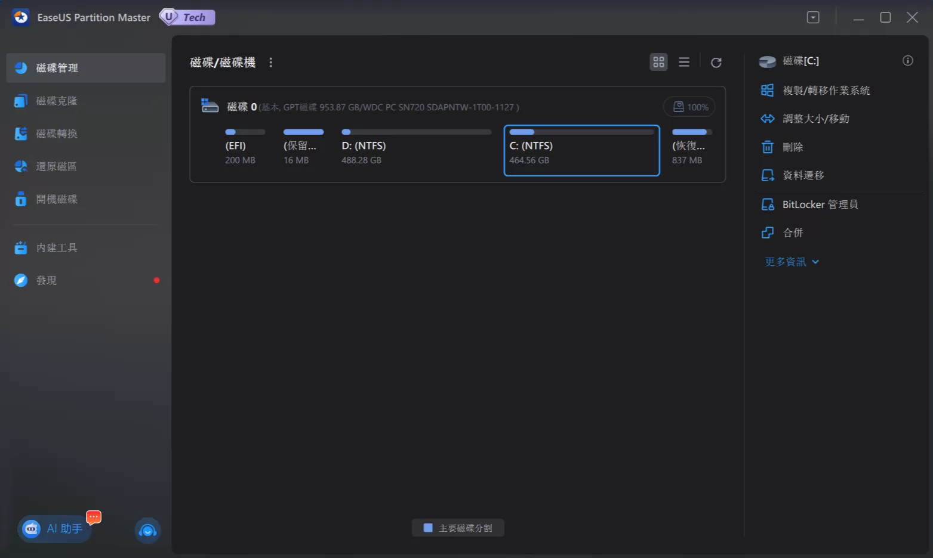Open 內建工具 toolkit section
This screenshot has height=558, width=933.
pyautogui.click(x=57, y=247)
